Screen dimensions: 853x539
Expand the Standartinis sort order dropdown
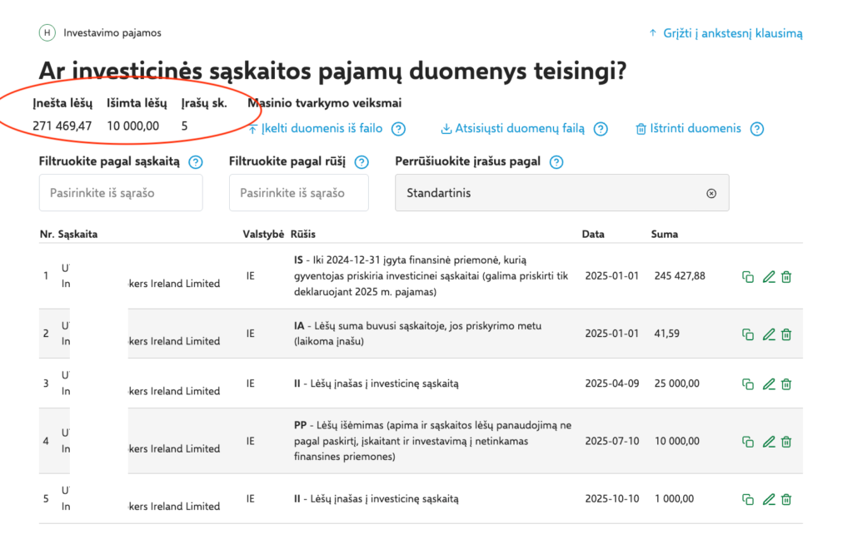[x=550, y=193]
